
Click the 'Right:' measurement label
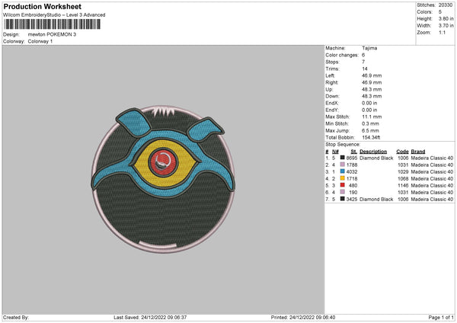coord(331,82)
